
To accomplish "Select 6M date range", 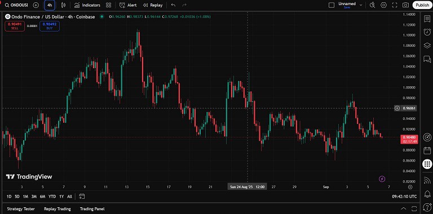I will click(42, 197).
